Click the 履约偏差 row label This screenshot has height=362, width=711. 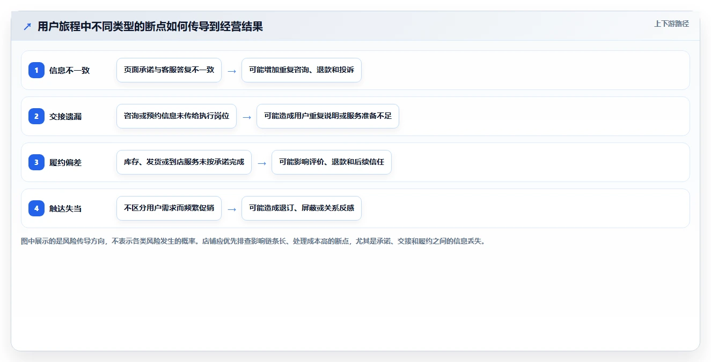[65, 162]
